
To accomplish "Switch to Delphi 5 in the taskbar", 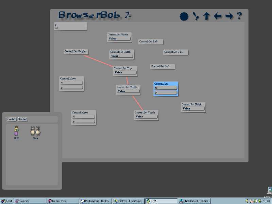I will pos(30,201).
